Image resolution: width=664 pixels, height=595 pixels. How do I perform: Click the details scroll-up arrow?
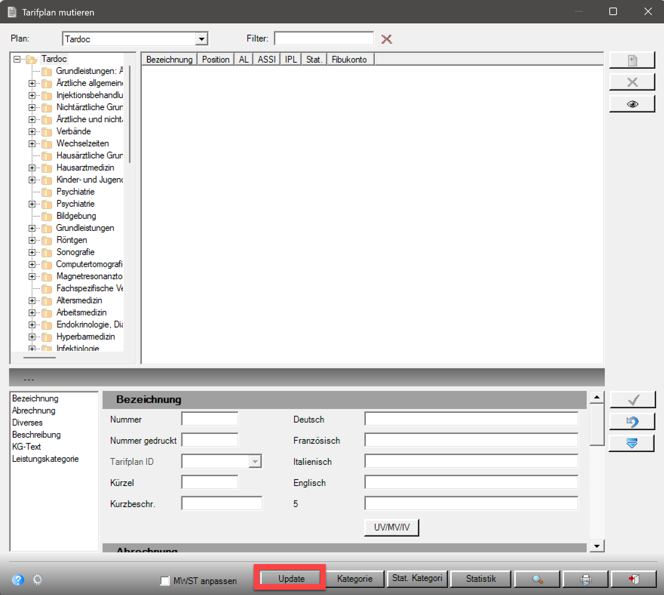(597, 397)
